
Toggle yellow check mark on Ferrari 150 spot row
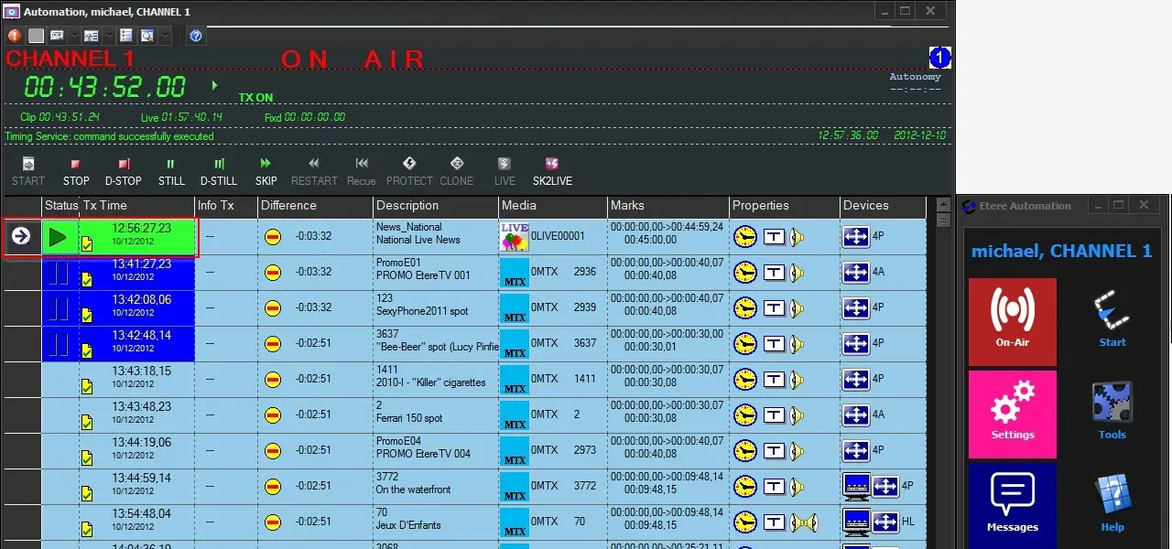click(x=87, y=422)
